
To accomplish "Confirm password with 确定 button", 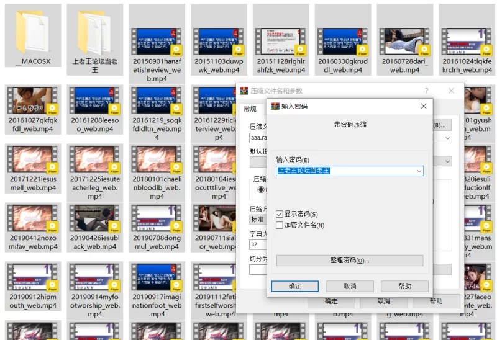I will coord(294,286).
